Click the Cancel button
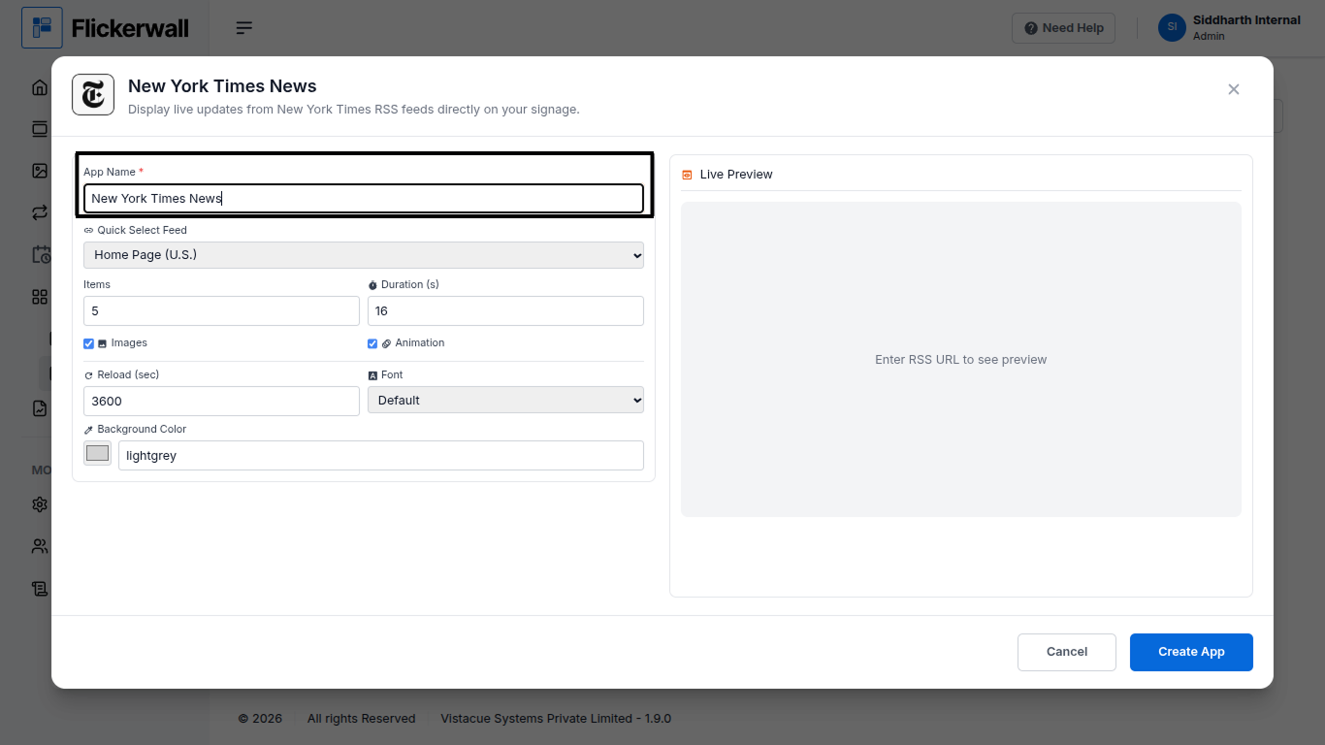This screenshot has height=745, width=1325. (x=1067, y=652)
